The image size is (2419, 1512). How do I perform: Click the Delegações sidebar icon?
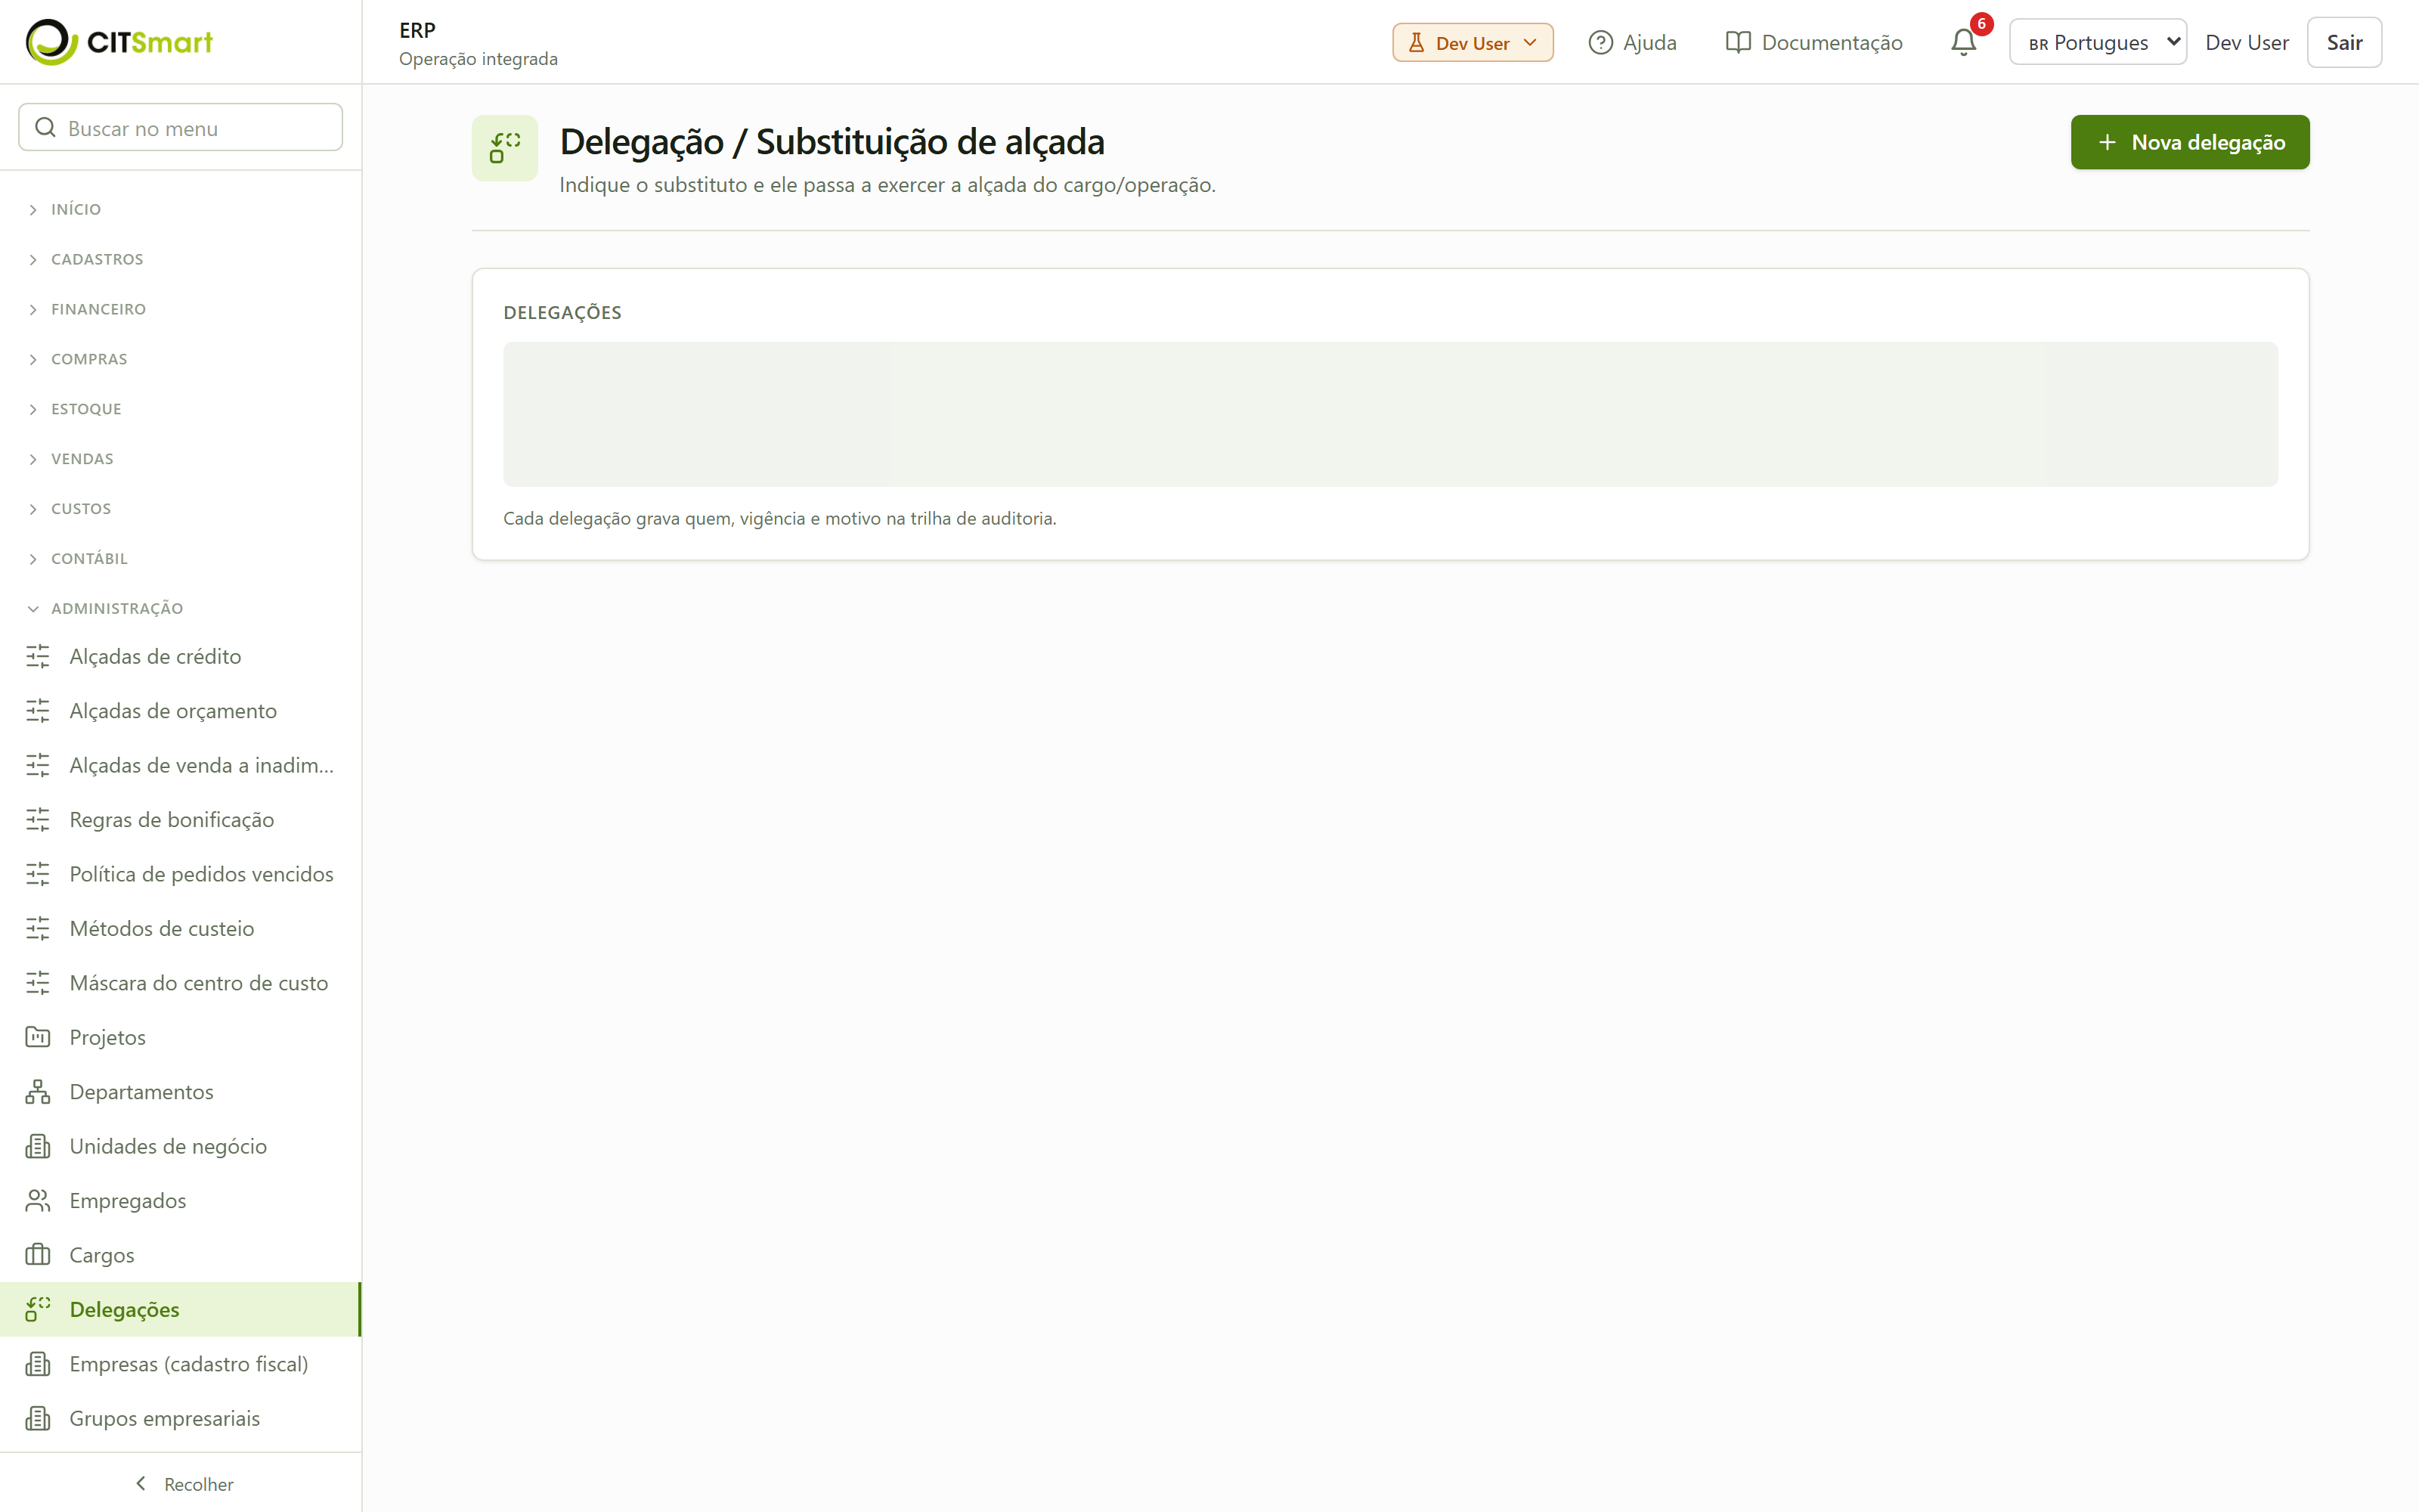(38, 1309)
